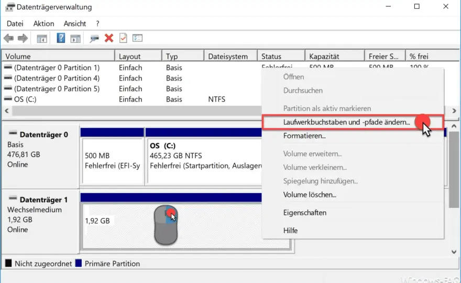Sort by the Typ column header
The image size is (461, 283).
click(x=183, y=56)
